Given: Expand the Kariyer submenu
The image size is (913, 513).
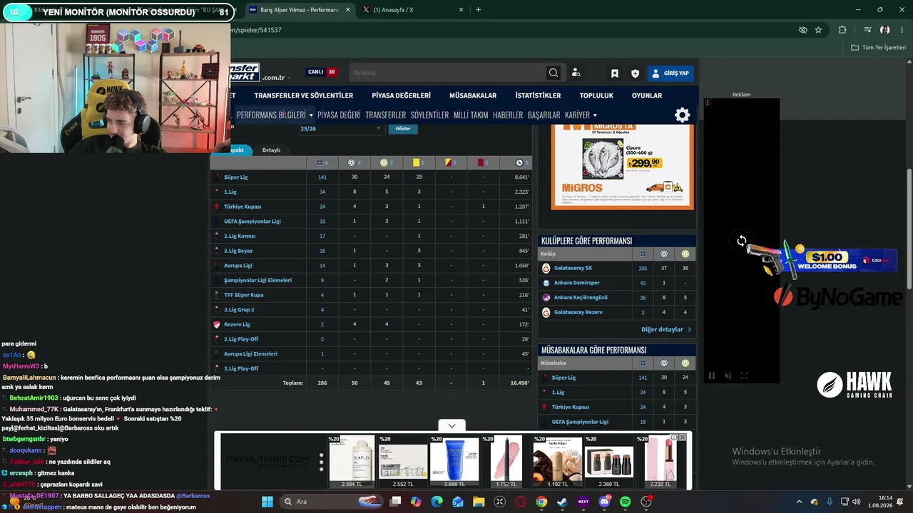Looking at the screenshot, I should coord(595,115).
